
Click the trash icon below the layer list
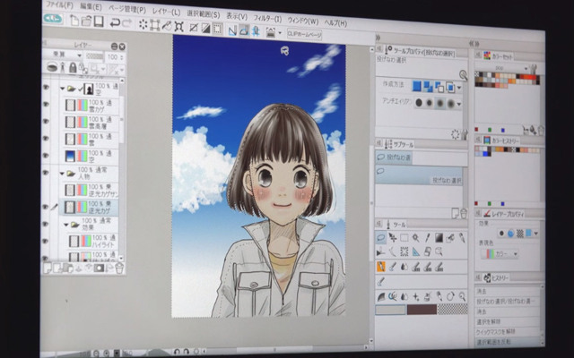pyautogui.click(x=117, y=267)
